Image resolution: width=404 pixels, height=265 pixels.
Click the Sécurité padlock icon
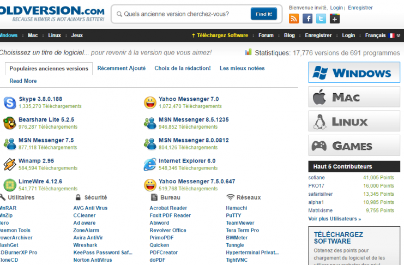[x=78, y=197]
